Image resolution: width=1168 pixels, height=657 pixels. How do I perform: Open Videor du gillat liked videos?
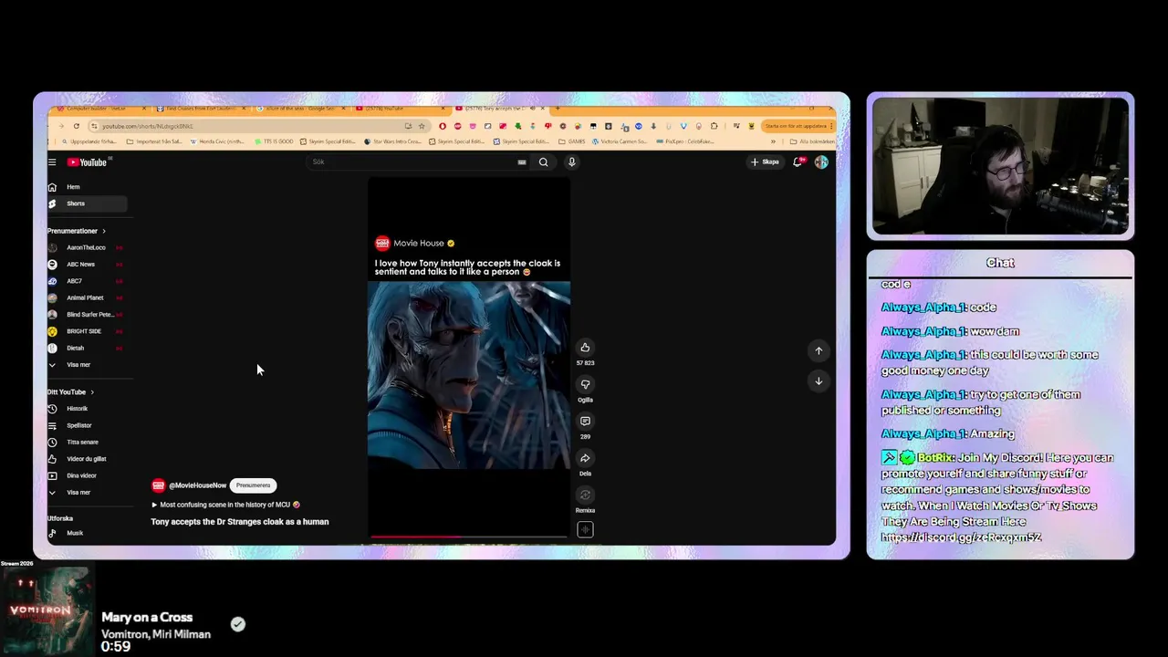pyautogui.click(x=86, y=459)
